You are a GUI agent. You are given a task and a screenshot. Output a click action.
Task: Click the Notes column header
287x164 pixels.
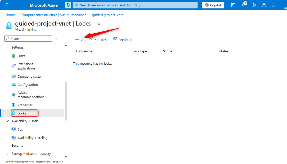pos(224,51)
